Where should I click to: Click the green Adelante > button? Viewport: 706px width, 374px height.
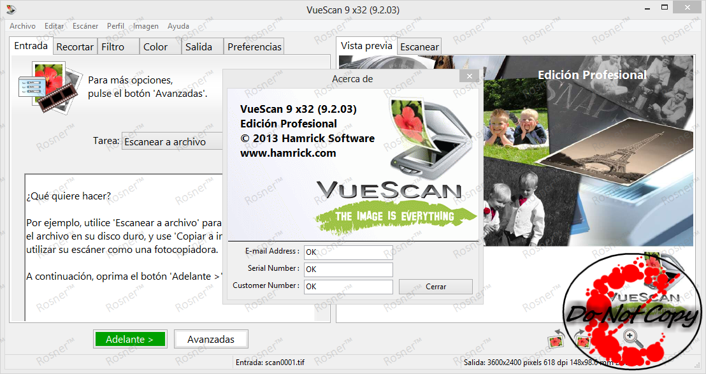coord(130,340)
